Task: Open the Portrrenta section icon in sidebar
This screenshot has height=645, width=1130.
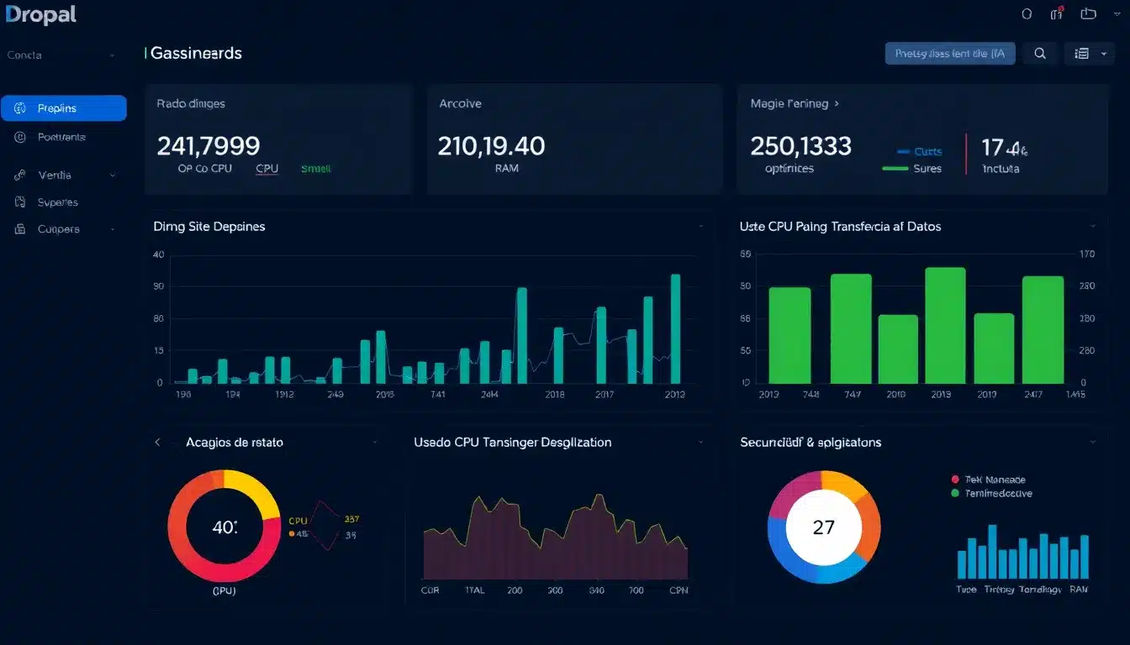Action: click(18, 137)
